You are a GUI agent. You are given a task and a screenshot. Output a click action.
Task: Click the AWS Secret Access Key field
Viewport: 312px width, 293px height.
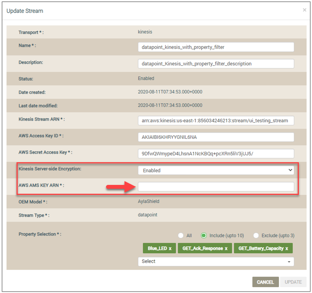[216, 154]
